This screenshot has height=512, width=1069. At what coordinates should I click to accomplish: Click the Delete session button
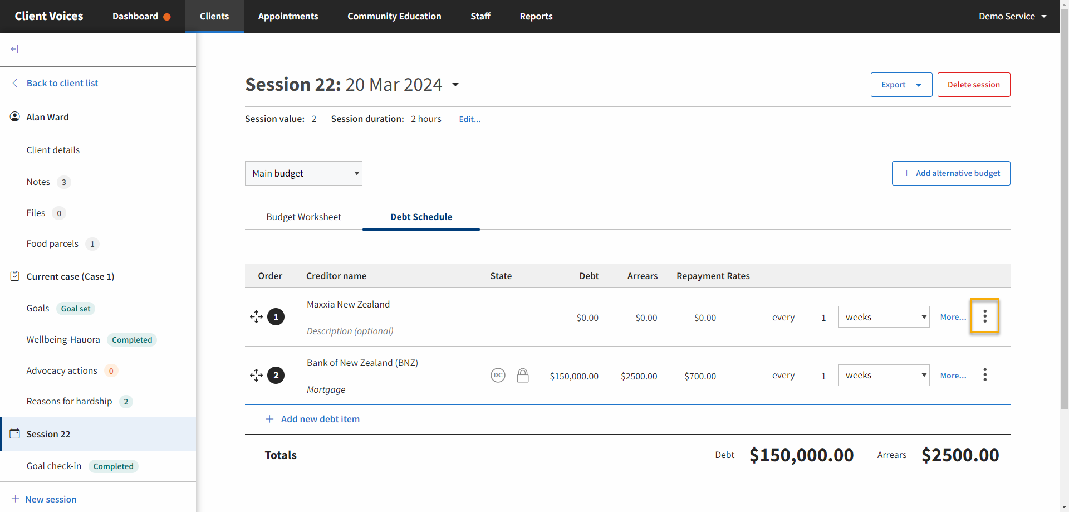coord(974,85)
